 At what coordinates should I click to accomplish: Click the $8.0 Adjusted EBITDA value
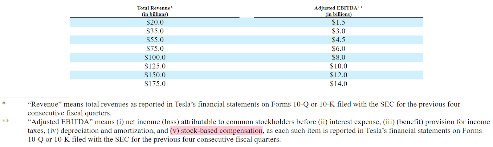(338, 57)
